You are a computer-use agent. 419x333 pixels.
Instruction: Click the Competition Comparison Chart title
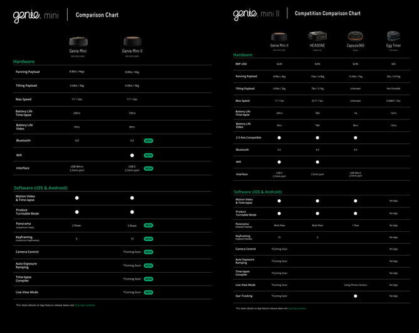coord(327,13)
